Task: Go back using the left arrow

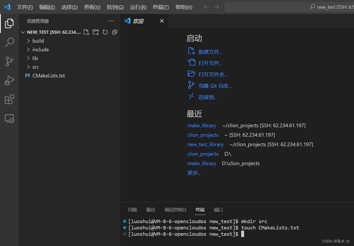Action: (206, 7)
